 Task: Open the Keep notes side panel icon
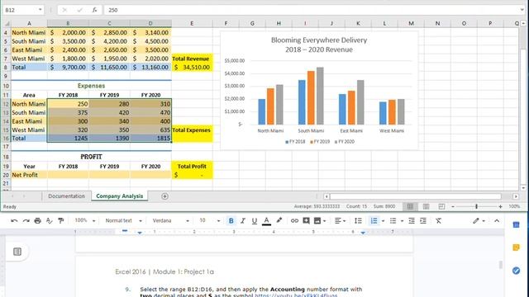point(516,247)
